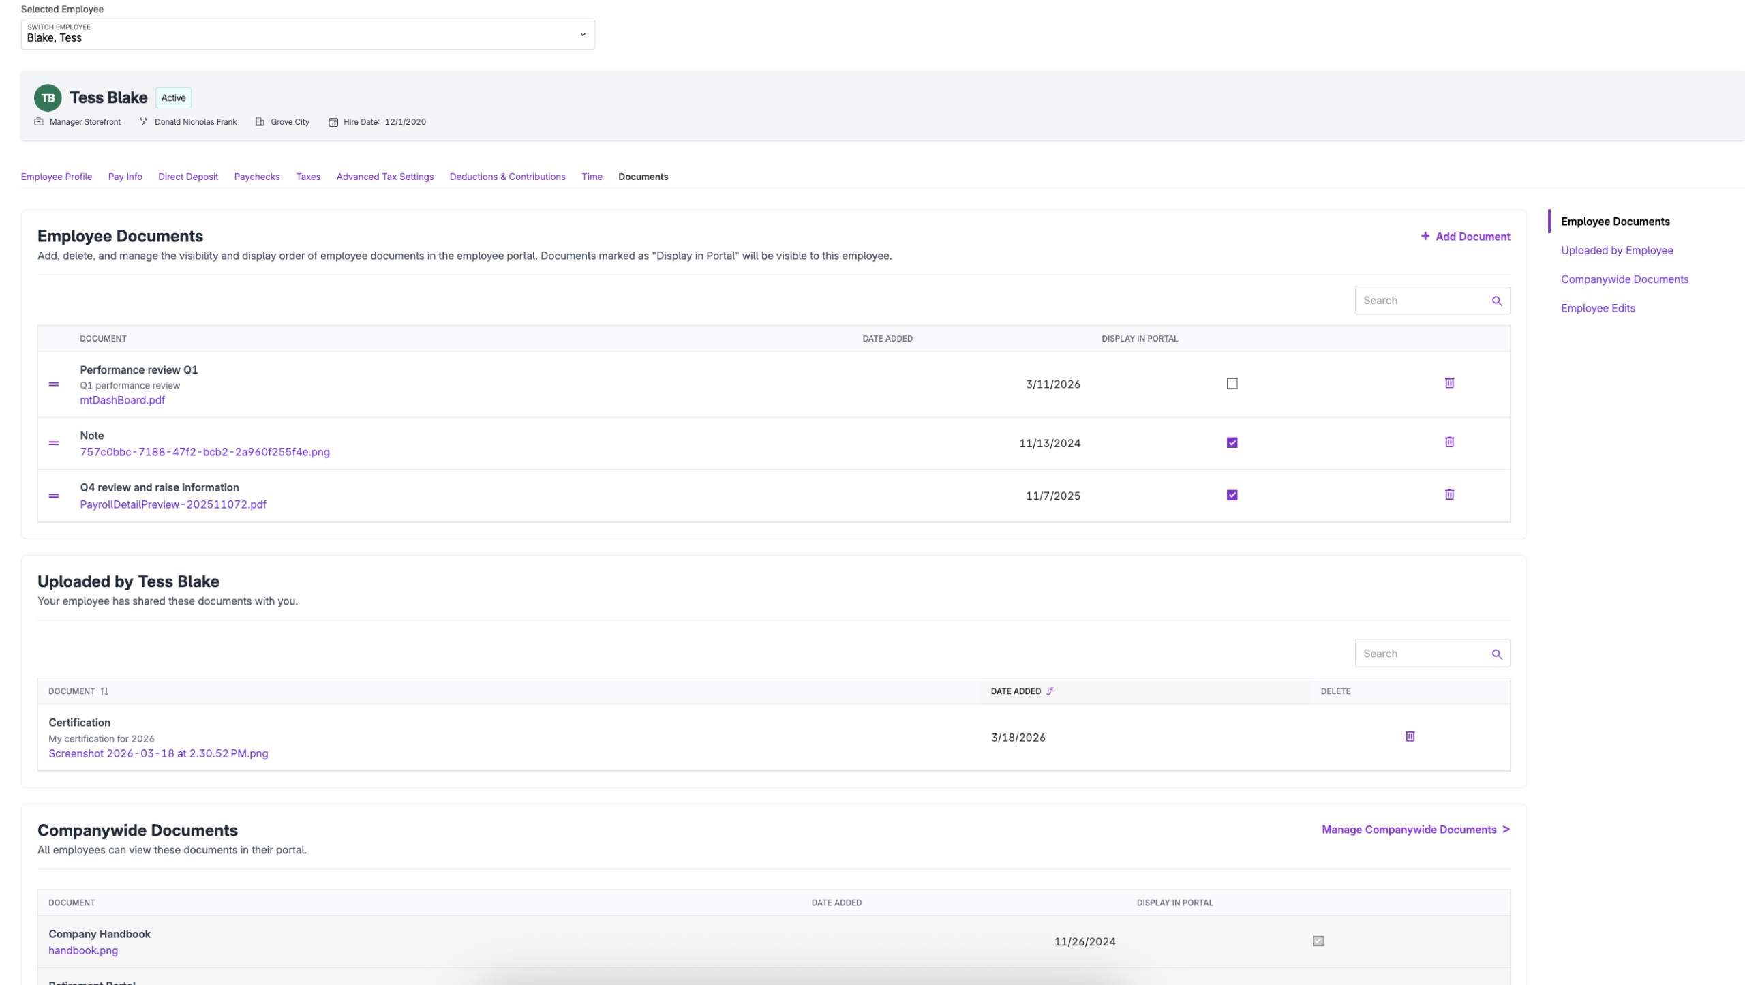The height and width of the screenshot is (985, 1745).
Task: Delete the Certification document
Action: 1410,736
